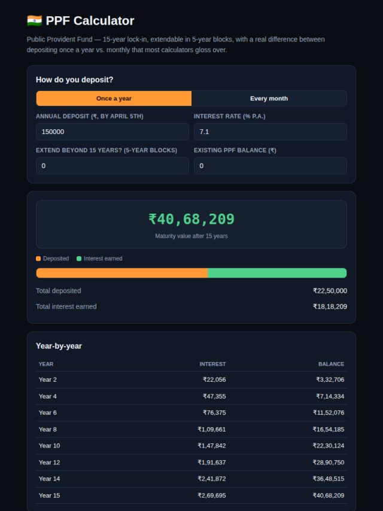Click the orange deposited portion of bar
This screenshot has height=511, width=383.
click(122, 273)
